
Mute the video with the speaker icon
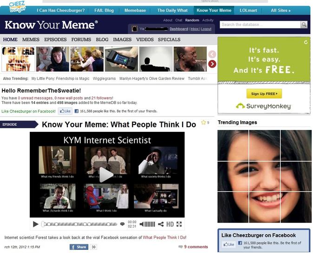142,224
